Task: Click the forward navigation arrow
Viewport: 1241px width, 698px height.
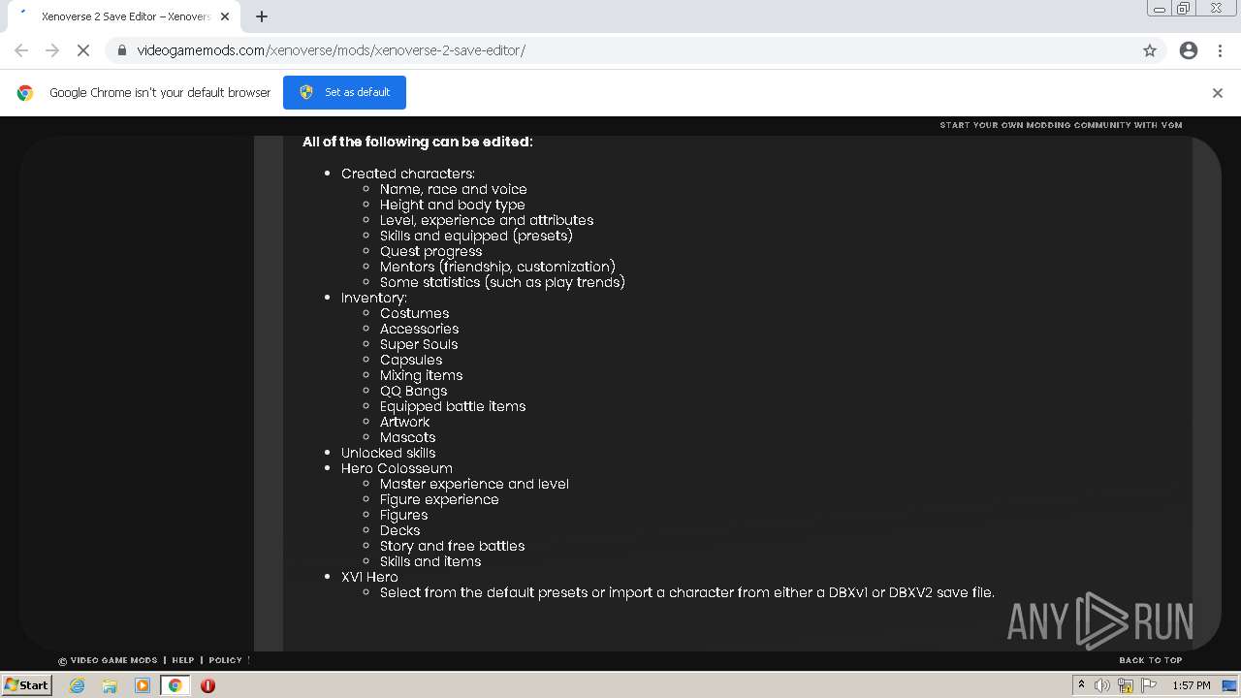Action: [52, 50]
